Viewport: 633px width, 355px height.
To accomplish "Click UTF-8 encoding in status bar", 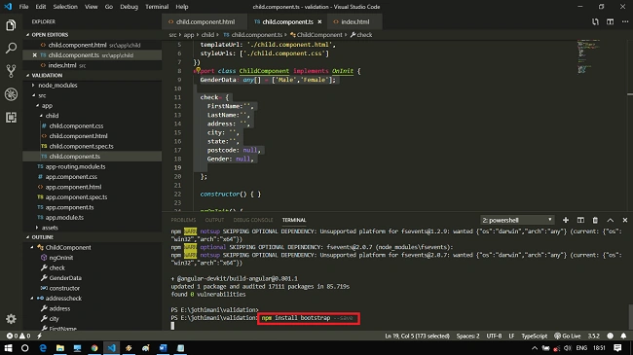I will 494,336.
